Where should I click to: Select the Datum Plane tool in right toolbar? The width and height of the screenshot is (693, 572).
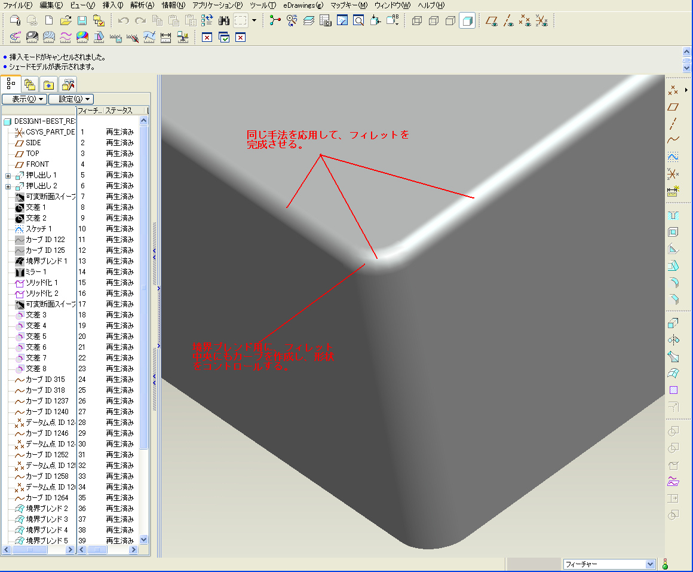[673, 107]
